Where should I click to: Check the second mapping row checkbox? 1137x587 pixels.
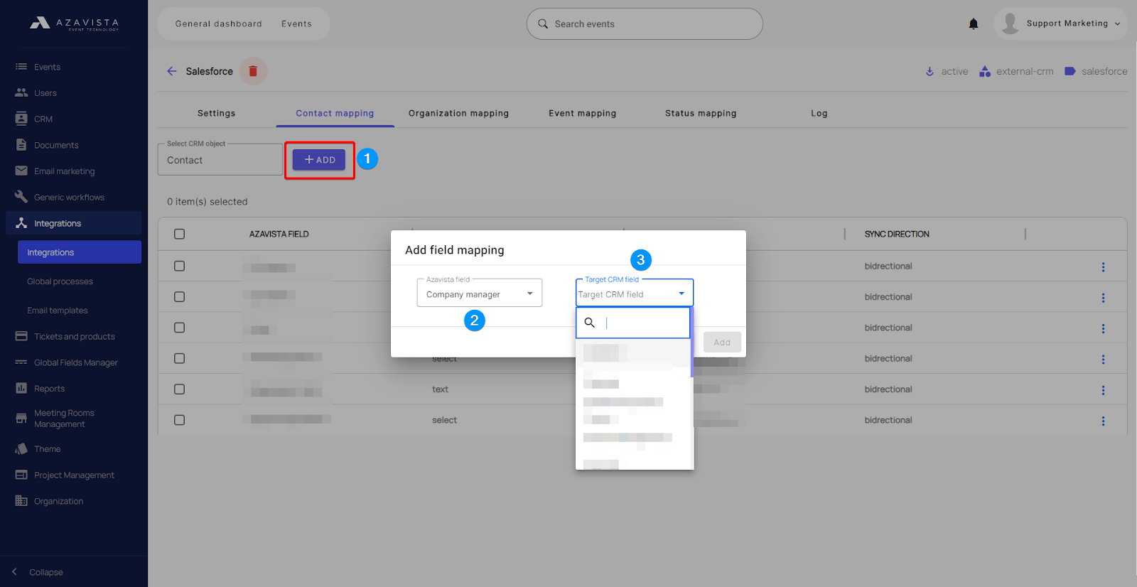179,297
